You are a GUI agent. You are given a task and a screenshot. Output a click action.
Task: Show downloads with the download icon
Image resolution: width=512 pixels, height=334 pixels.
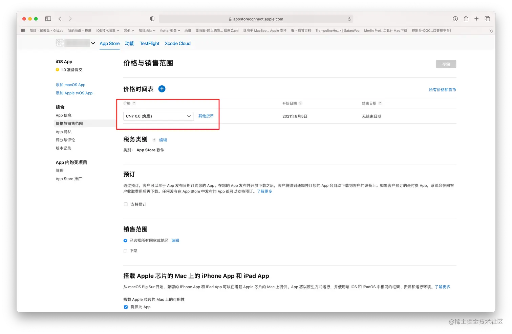(x=455, y=19)
